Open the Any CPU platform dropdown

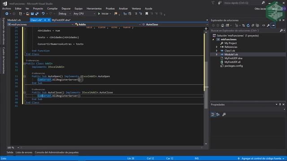click(84, 14)
